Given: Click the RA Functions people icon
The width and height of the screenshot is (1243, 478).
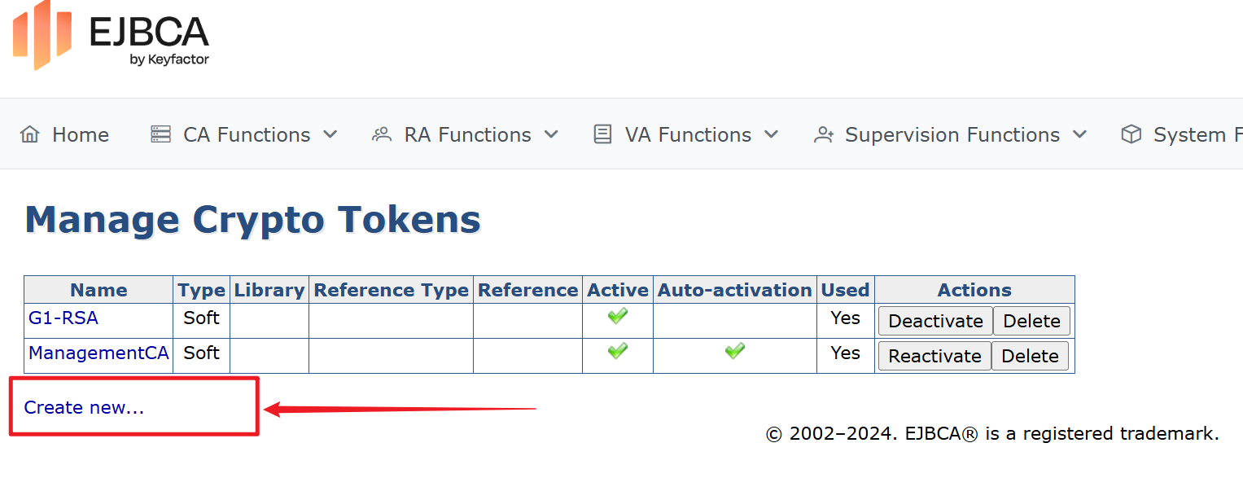Looking at the screenshot, I should point(382,134).
